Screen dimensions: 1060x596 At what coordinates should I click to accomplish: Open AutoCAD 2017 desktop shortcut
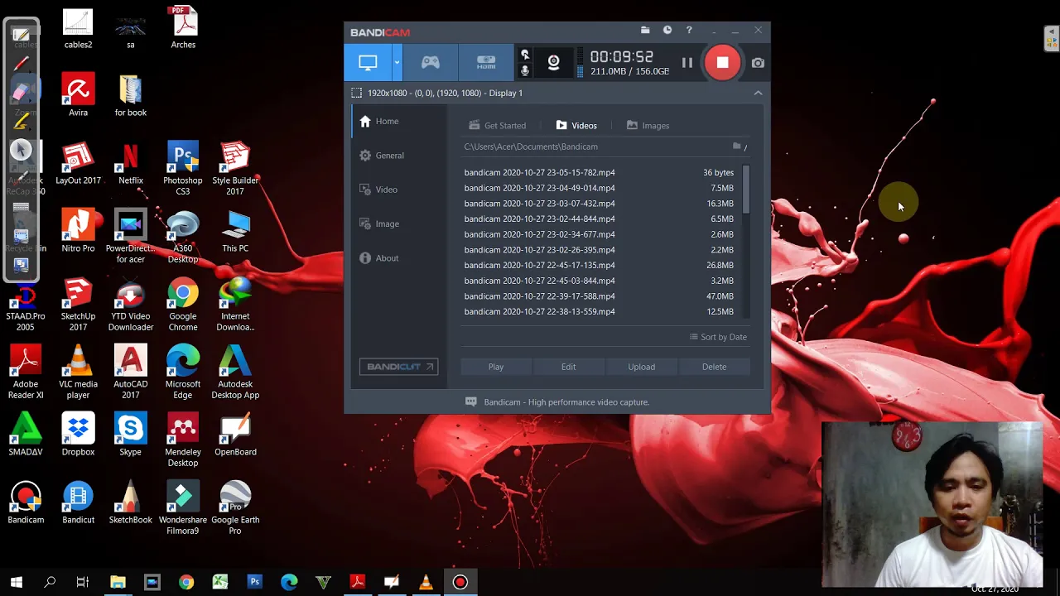pos(130,372)
